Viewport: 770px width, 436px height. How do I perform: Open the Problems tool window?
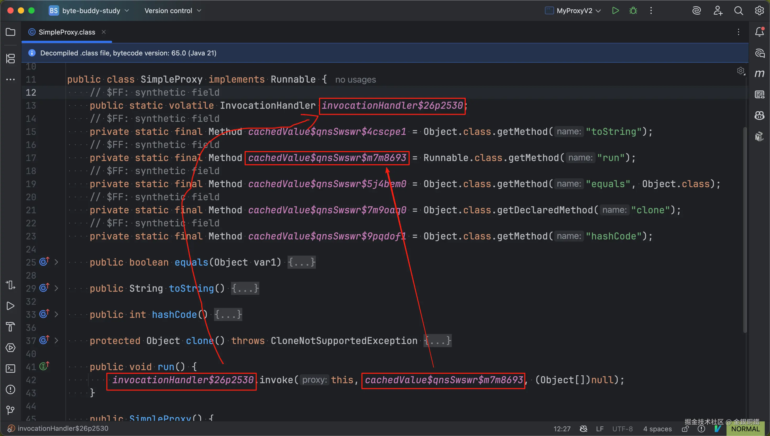tap(10, 389)
